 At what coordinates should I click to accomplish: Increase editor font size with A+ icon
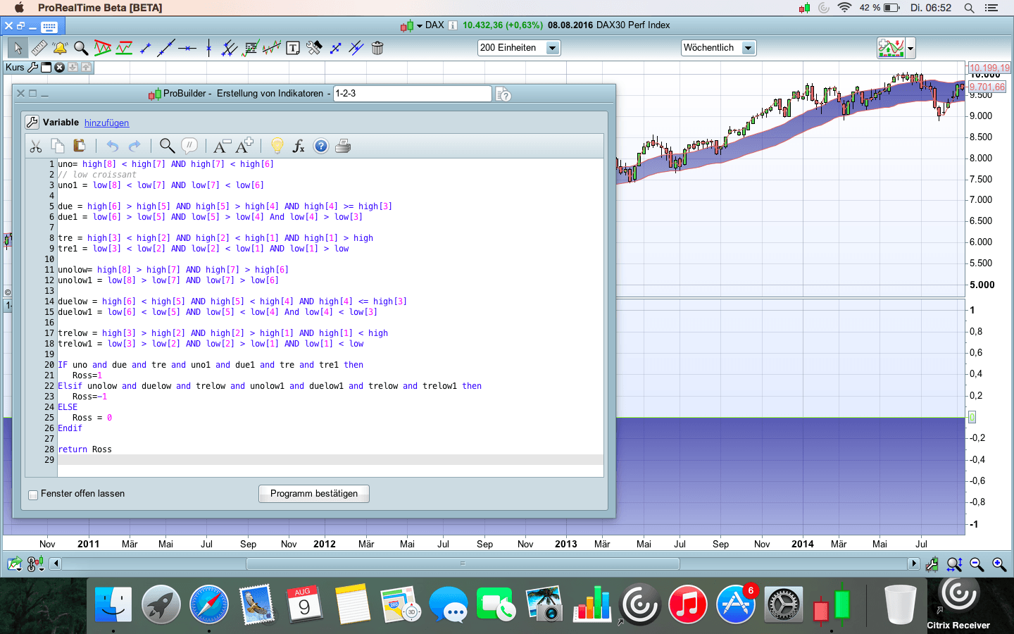click(x=244, y=146)
